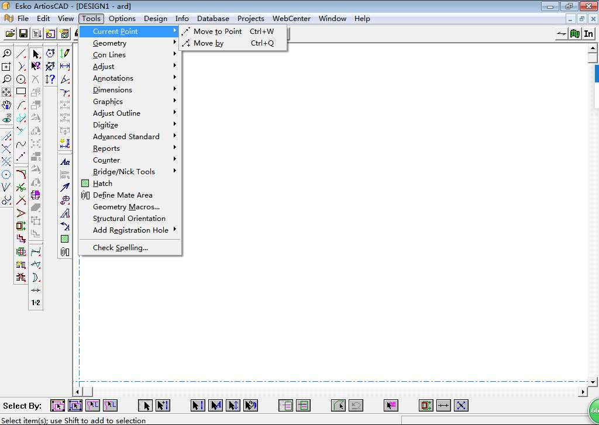Viewport: 599px width, 425px height.
Task: Open the Design menu
Action: [x=155, y=19]
